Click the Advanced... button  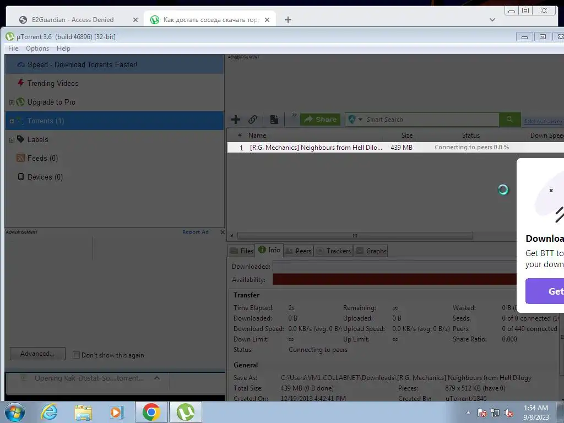point(37,354)
